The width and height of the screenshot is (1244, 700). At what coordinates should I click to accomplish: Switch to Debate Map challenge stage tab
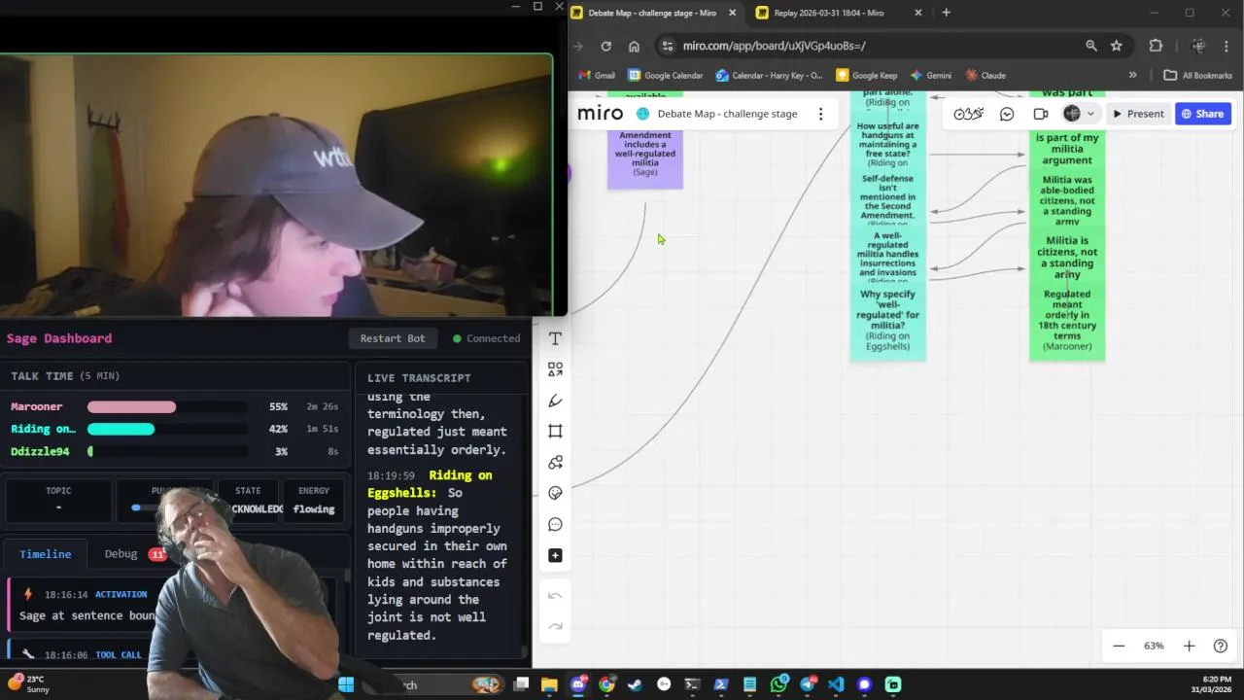[x=651, y=13]
